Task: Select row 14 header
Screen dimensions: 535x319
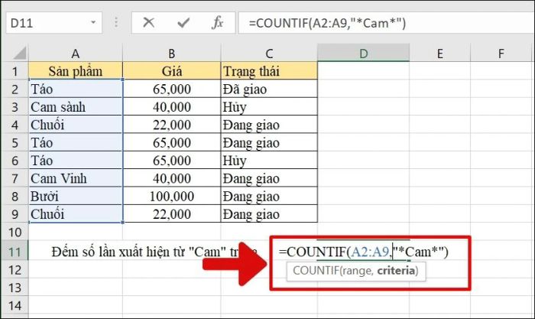Action: point(15,305)
